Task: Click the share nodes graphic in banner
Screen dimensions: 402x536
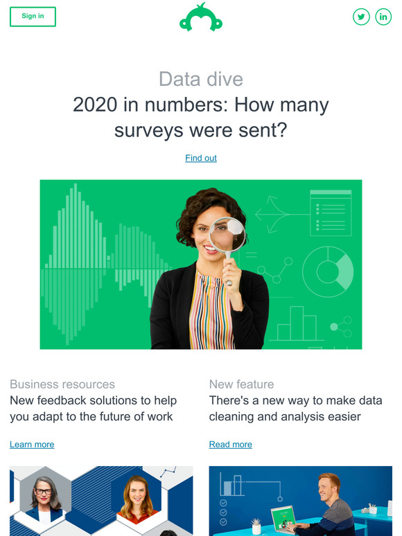Action: (341, 327)
